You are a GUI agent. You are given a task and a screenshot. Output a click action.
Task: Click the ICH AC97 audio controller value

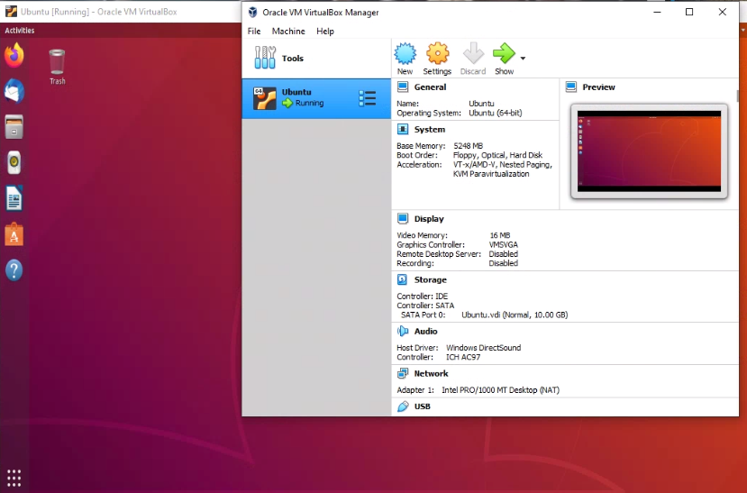pyautogui.click(x=462, y=357)
